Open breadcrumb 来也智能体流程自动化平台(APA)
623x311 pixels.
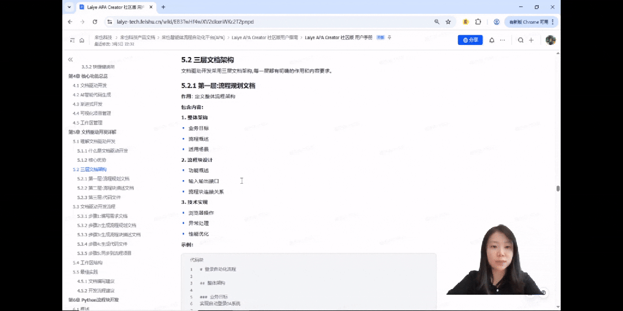tap(193, 37)
